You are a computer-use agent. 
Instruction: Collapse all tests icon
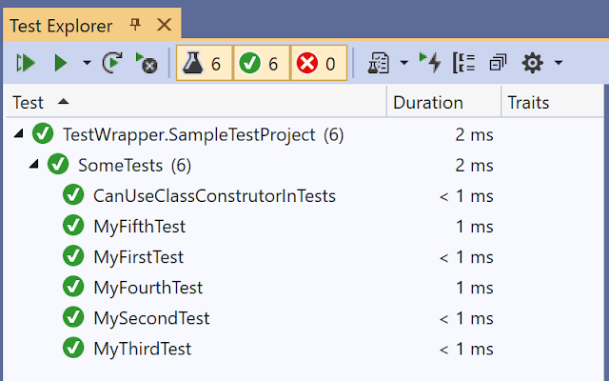[498, 63]
